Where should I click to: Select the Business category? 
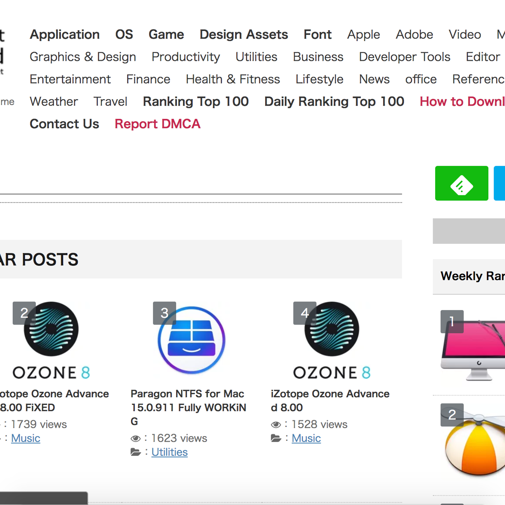point(318,57)
